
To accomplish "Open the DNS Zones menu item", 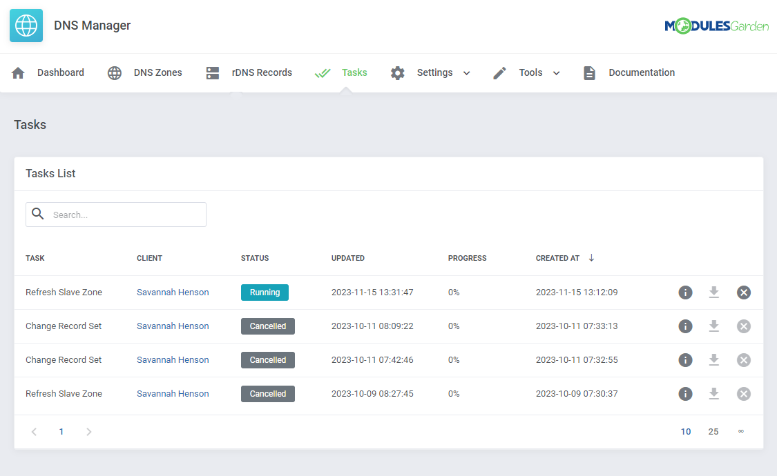I will pos(157,72).
